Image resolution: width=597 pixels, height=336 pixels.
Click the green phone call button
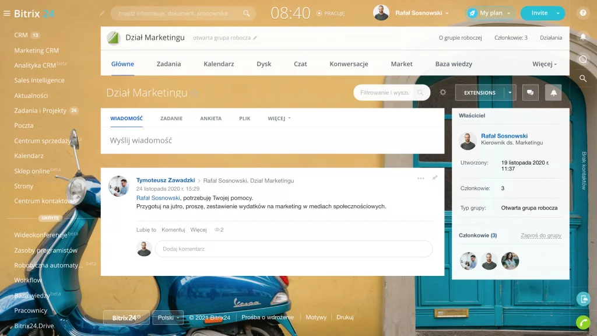[582, 321]
